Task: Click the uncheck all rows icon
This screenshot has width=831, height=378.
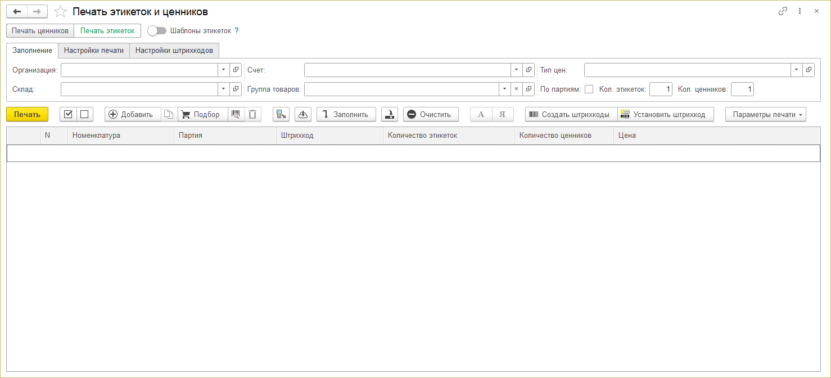Action: pyautogui.click(x=84, y=114)
